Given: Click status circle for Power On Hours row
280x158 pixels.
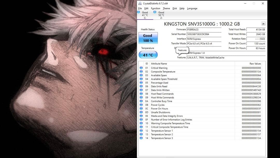Looking at the screenshot, I should point(141,108).
